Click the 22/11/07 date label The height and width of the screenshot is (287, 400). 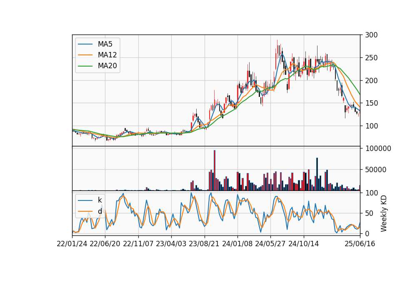coord(138,244)
